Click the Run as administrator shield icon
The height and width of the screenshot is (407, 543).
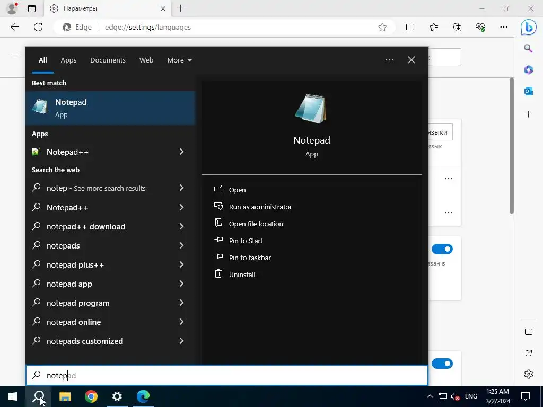218,206
